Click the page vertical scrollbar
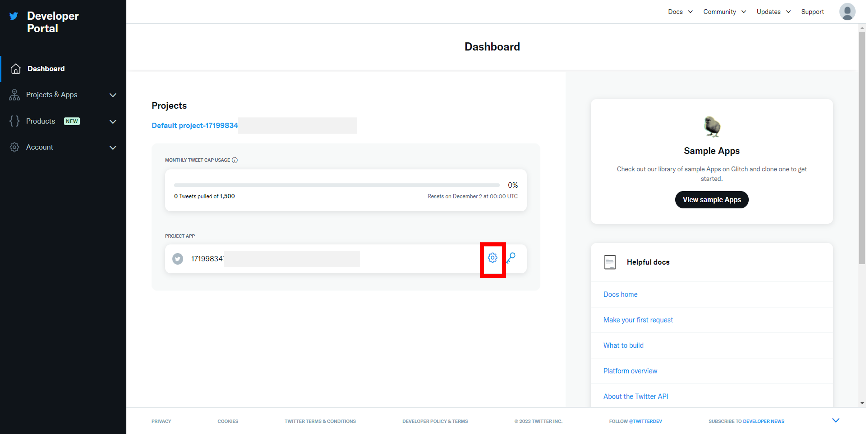The height and width of the screenshot is (434, 866). (x=862, y=148)
